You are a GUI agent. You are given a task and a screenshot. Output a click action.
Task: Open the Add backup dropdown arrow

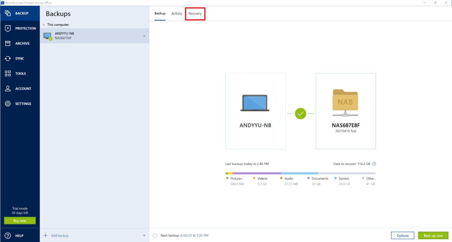tap(144, 236)
